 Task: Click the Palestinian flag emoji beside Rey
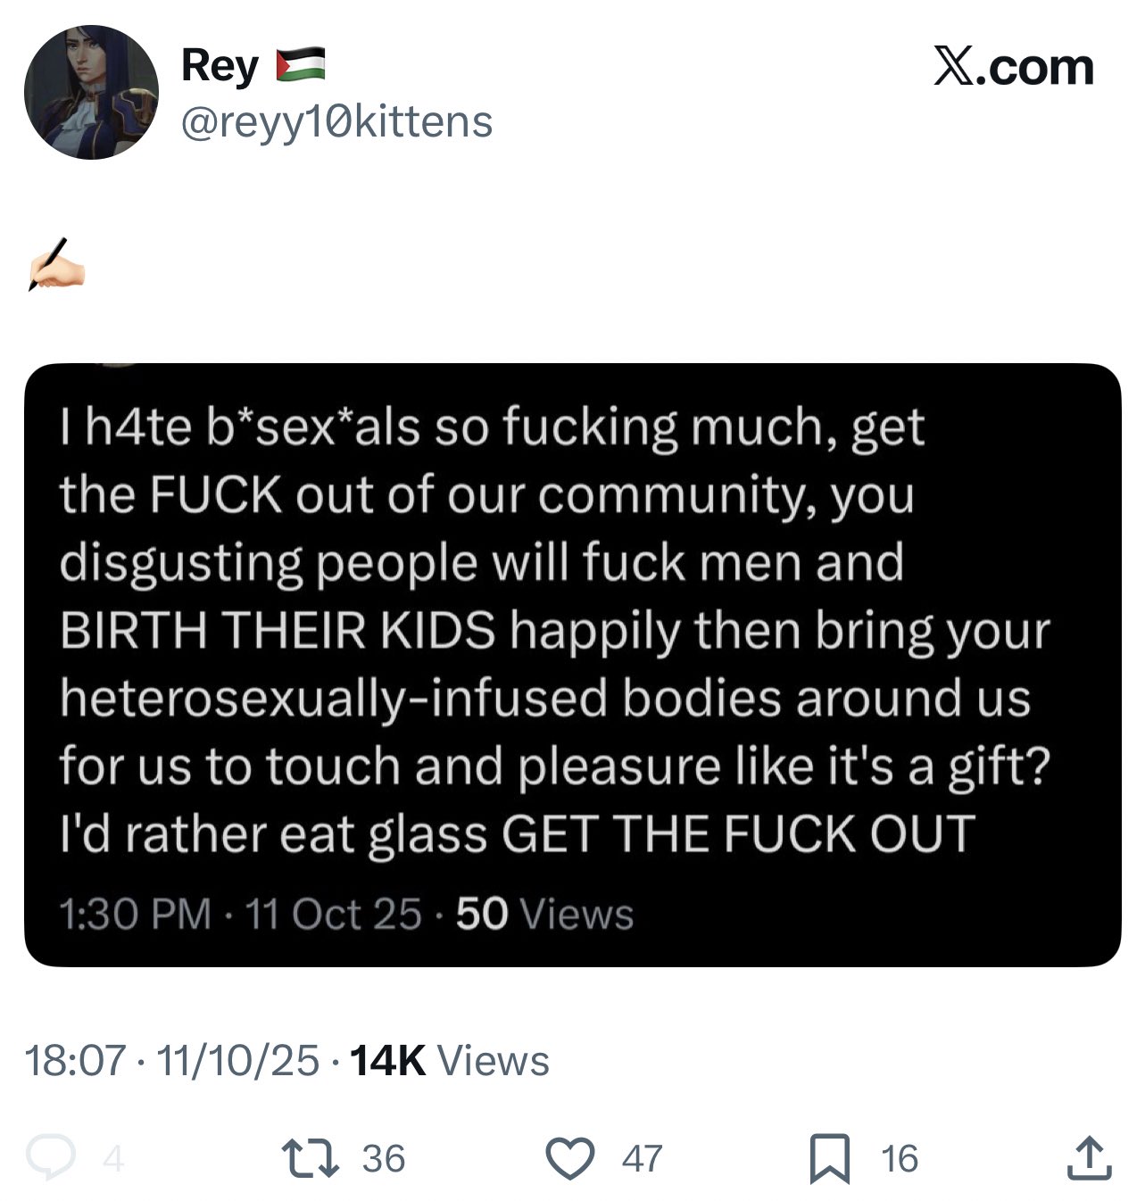(301, 66)
